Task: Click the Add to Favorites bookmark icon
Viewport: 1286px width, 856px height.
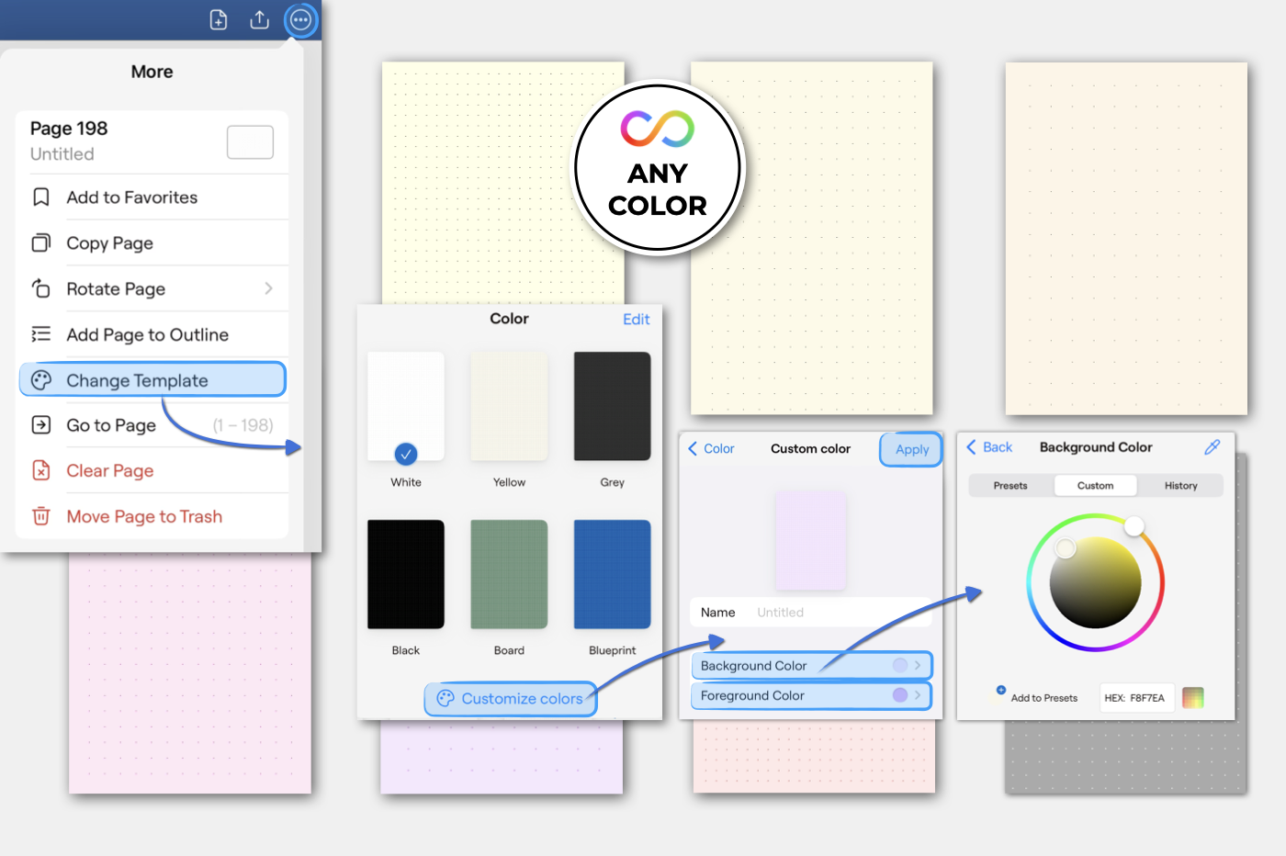Action: [41, 197]
